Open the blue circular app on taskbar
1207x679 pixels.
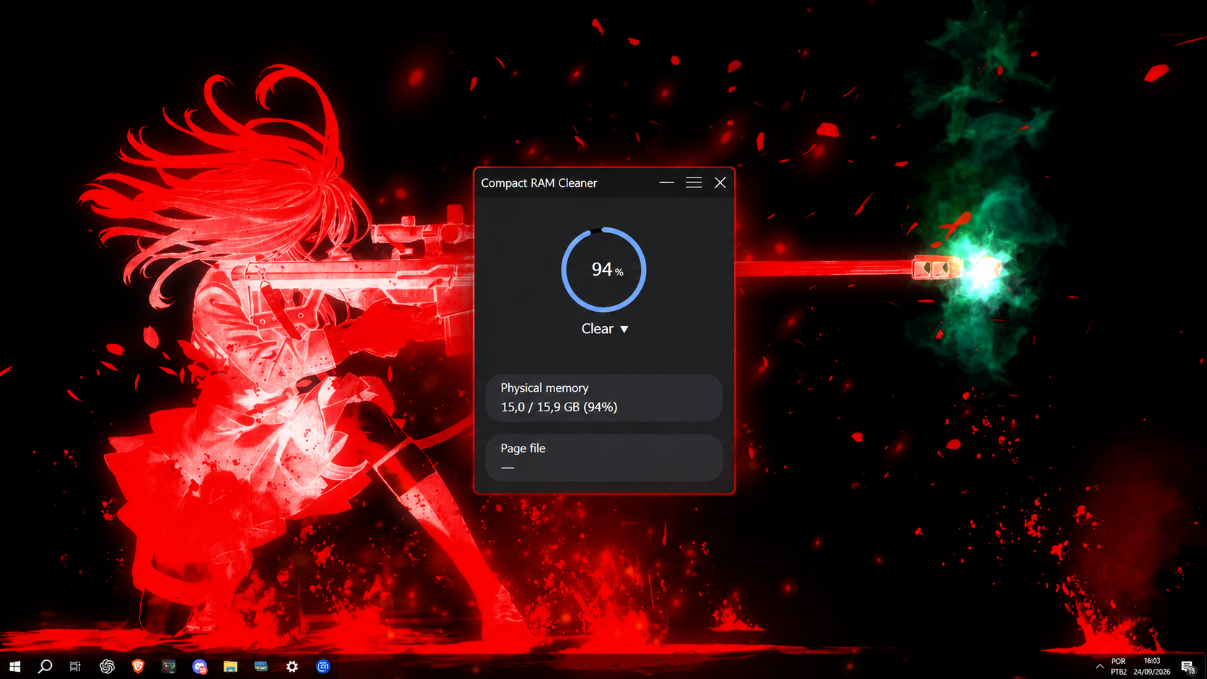pyautogui.click(x=323, y=666)
